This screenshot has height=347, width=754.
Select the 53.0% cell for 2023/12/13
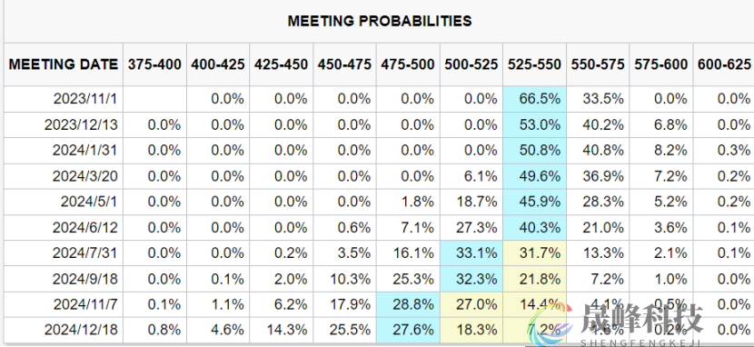coord(535,125)
